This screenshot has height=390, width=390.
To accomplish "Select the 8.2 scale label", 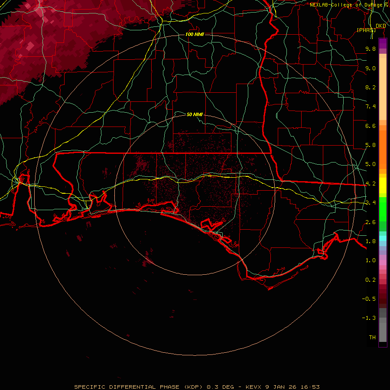I will click(x=370, y=87).
